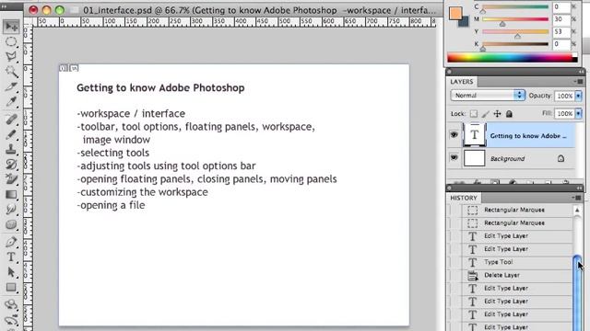Viewport: 590px width, 331px height.
Task: Select the Path Selection arrow tool
Action: coord(11,272)
